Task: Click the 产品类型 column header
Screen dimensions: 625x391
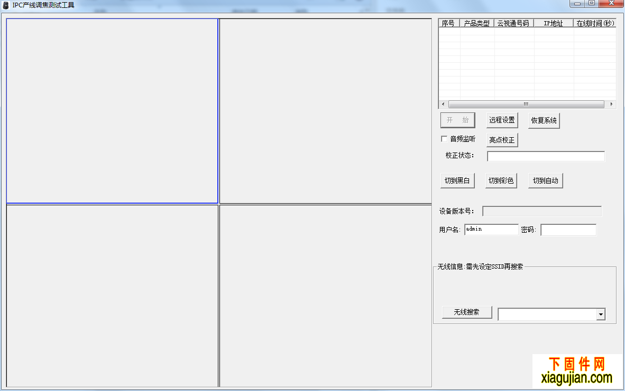Action: 477,23
